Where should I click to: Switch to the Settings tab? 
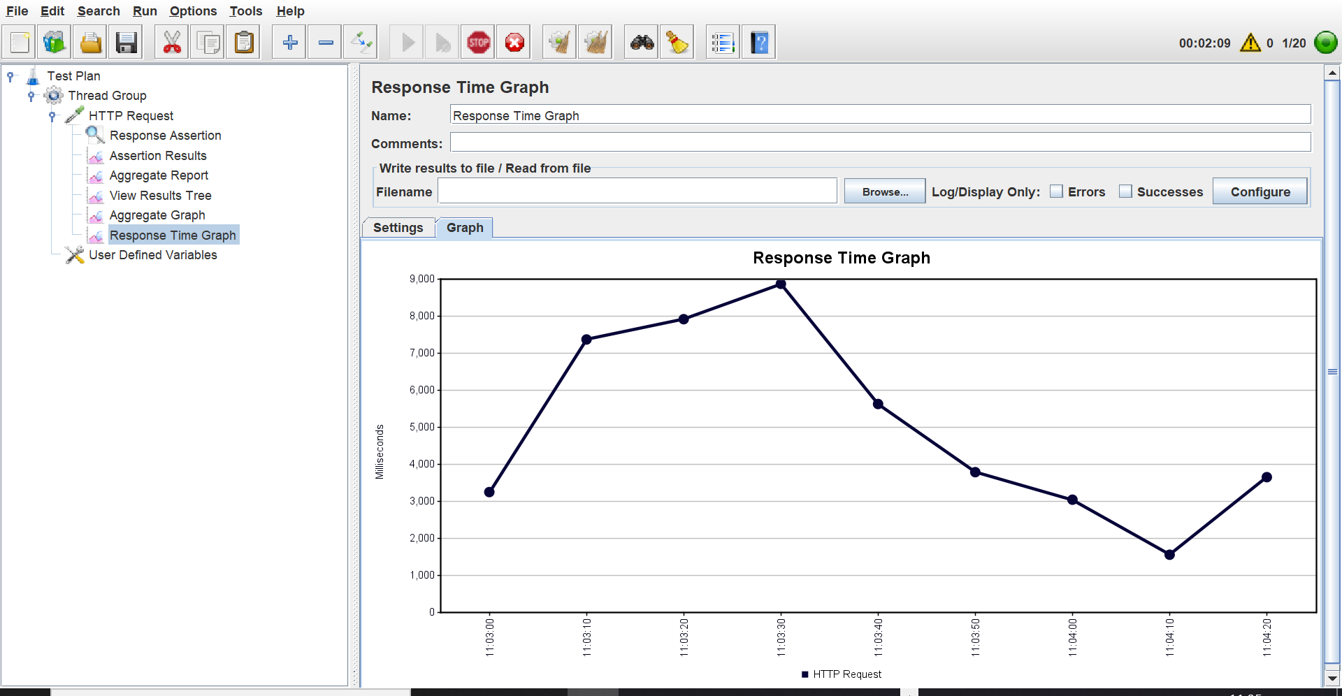tap(398, 228)
